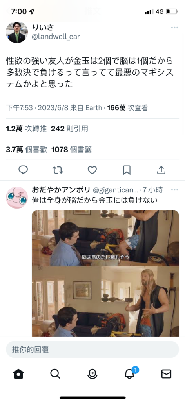Toggle the bookmark icon on tweet
The width and height of the screenshot is (185, 403).
point(127,170)
